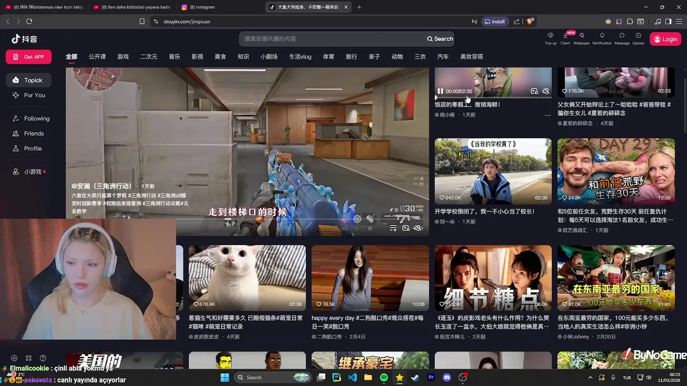This screenshot has height=386, width=687.
Task: Pause the playing video in top-right card
Action: click(440, 91)
